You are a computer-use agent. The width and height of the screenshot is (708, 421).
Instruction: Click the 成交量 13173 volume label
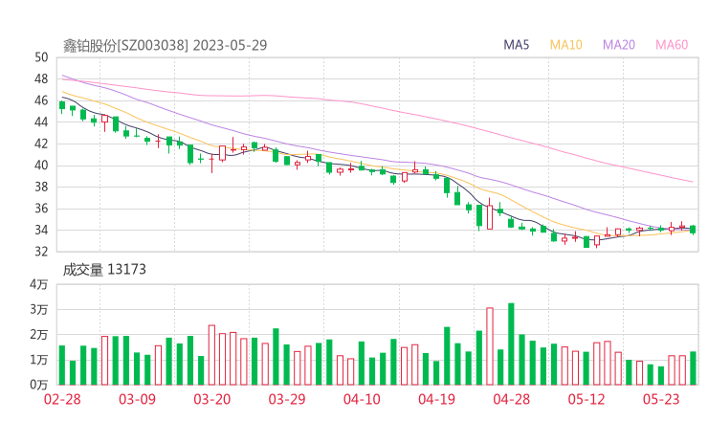(x=104, y=270)
